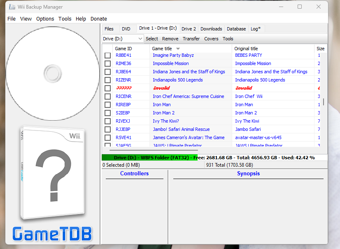Viewport: 340px width, 249px height.
Task: Click the vertical scrollbar thumb in game list
Action: pos(324,102)
